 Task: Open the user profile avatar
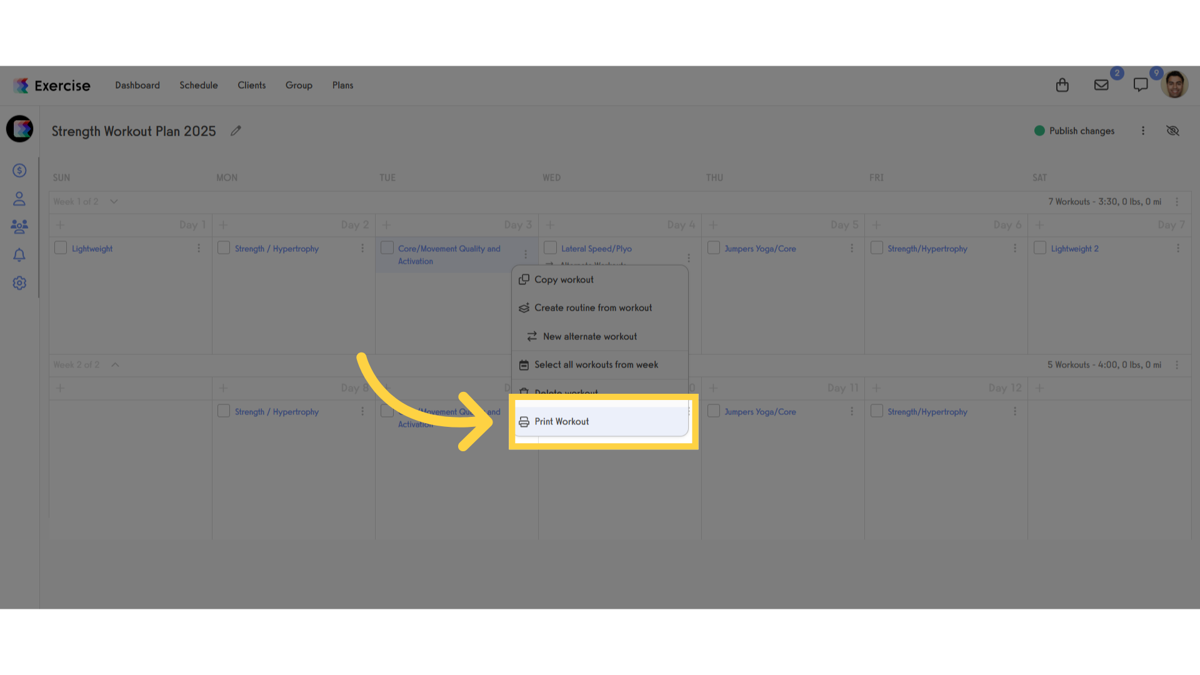point(1174,84)
